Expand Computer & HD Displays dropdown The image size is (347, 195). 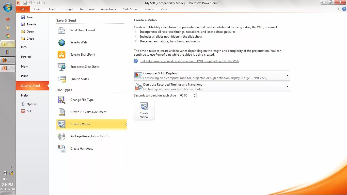[x=212, y=76]
